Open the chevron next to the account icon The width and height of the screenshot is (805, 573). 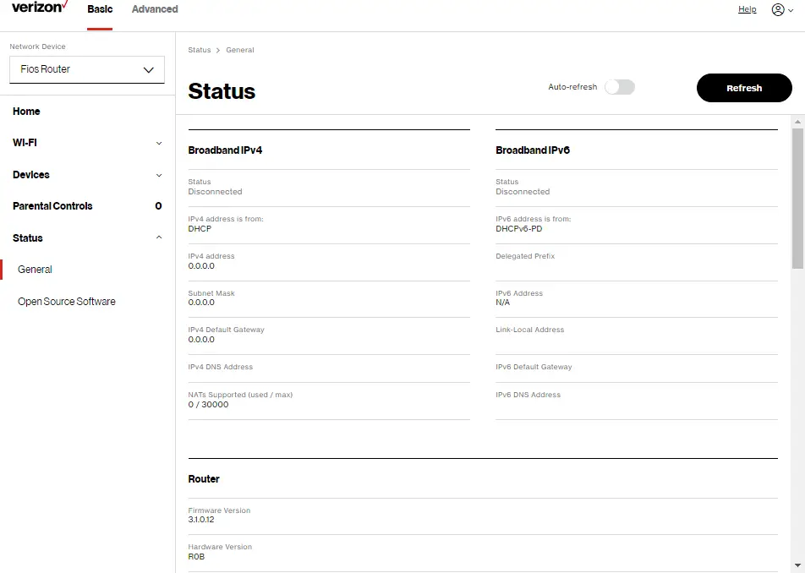793,10
